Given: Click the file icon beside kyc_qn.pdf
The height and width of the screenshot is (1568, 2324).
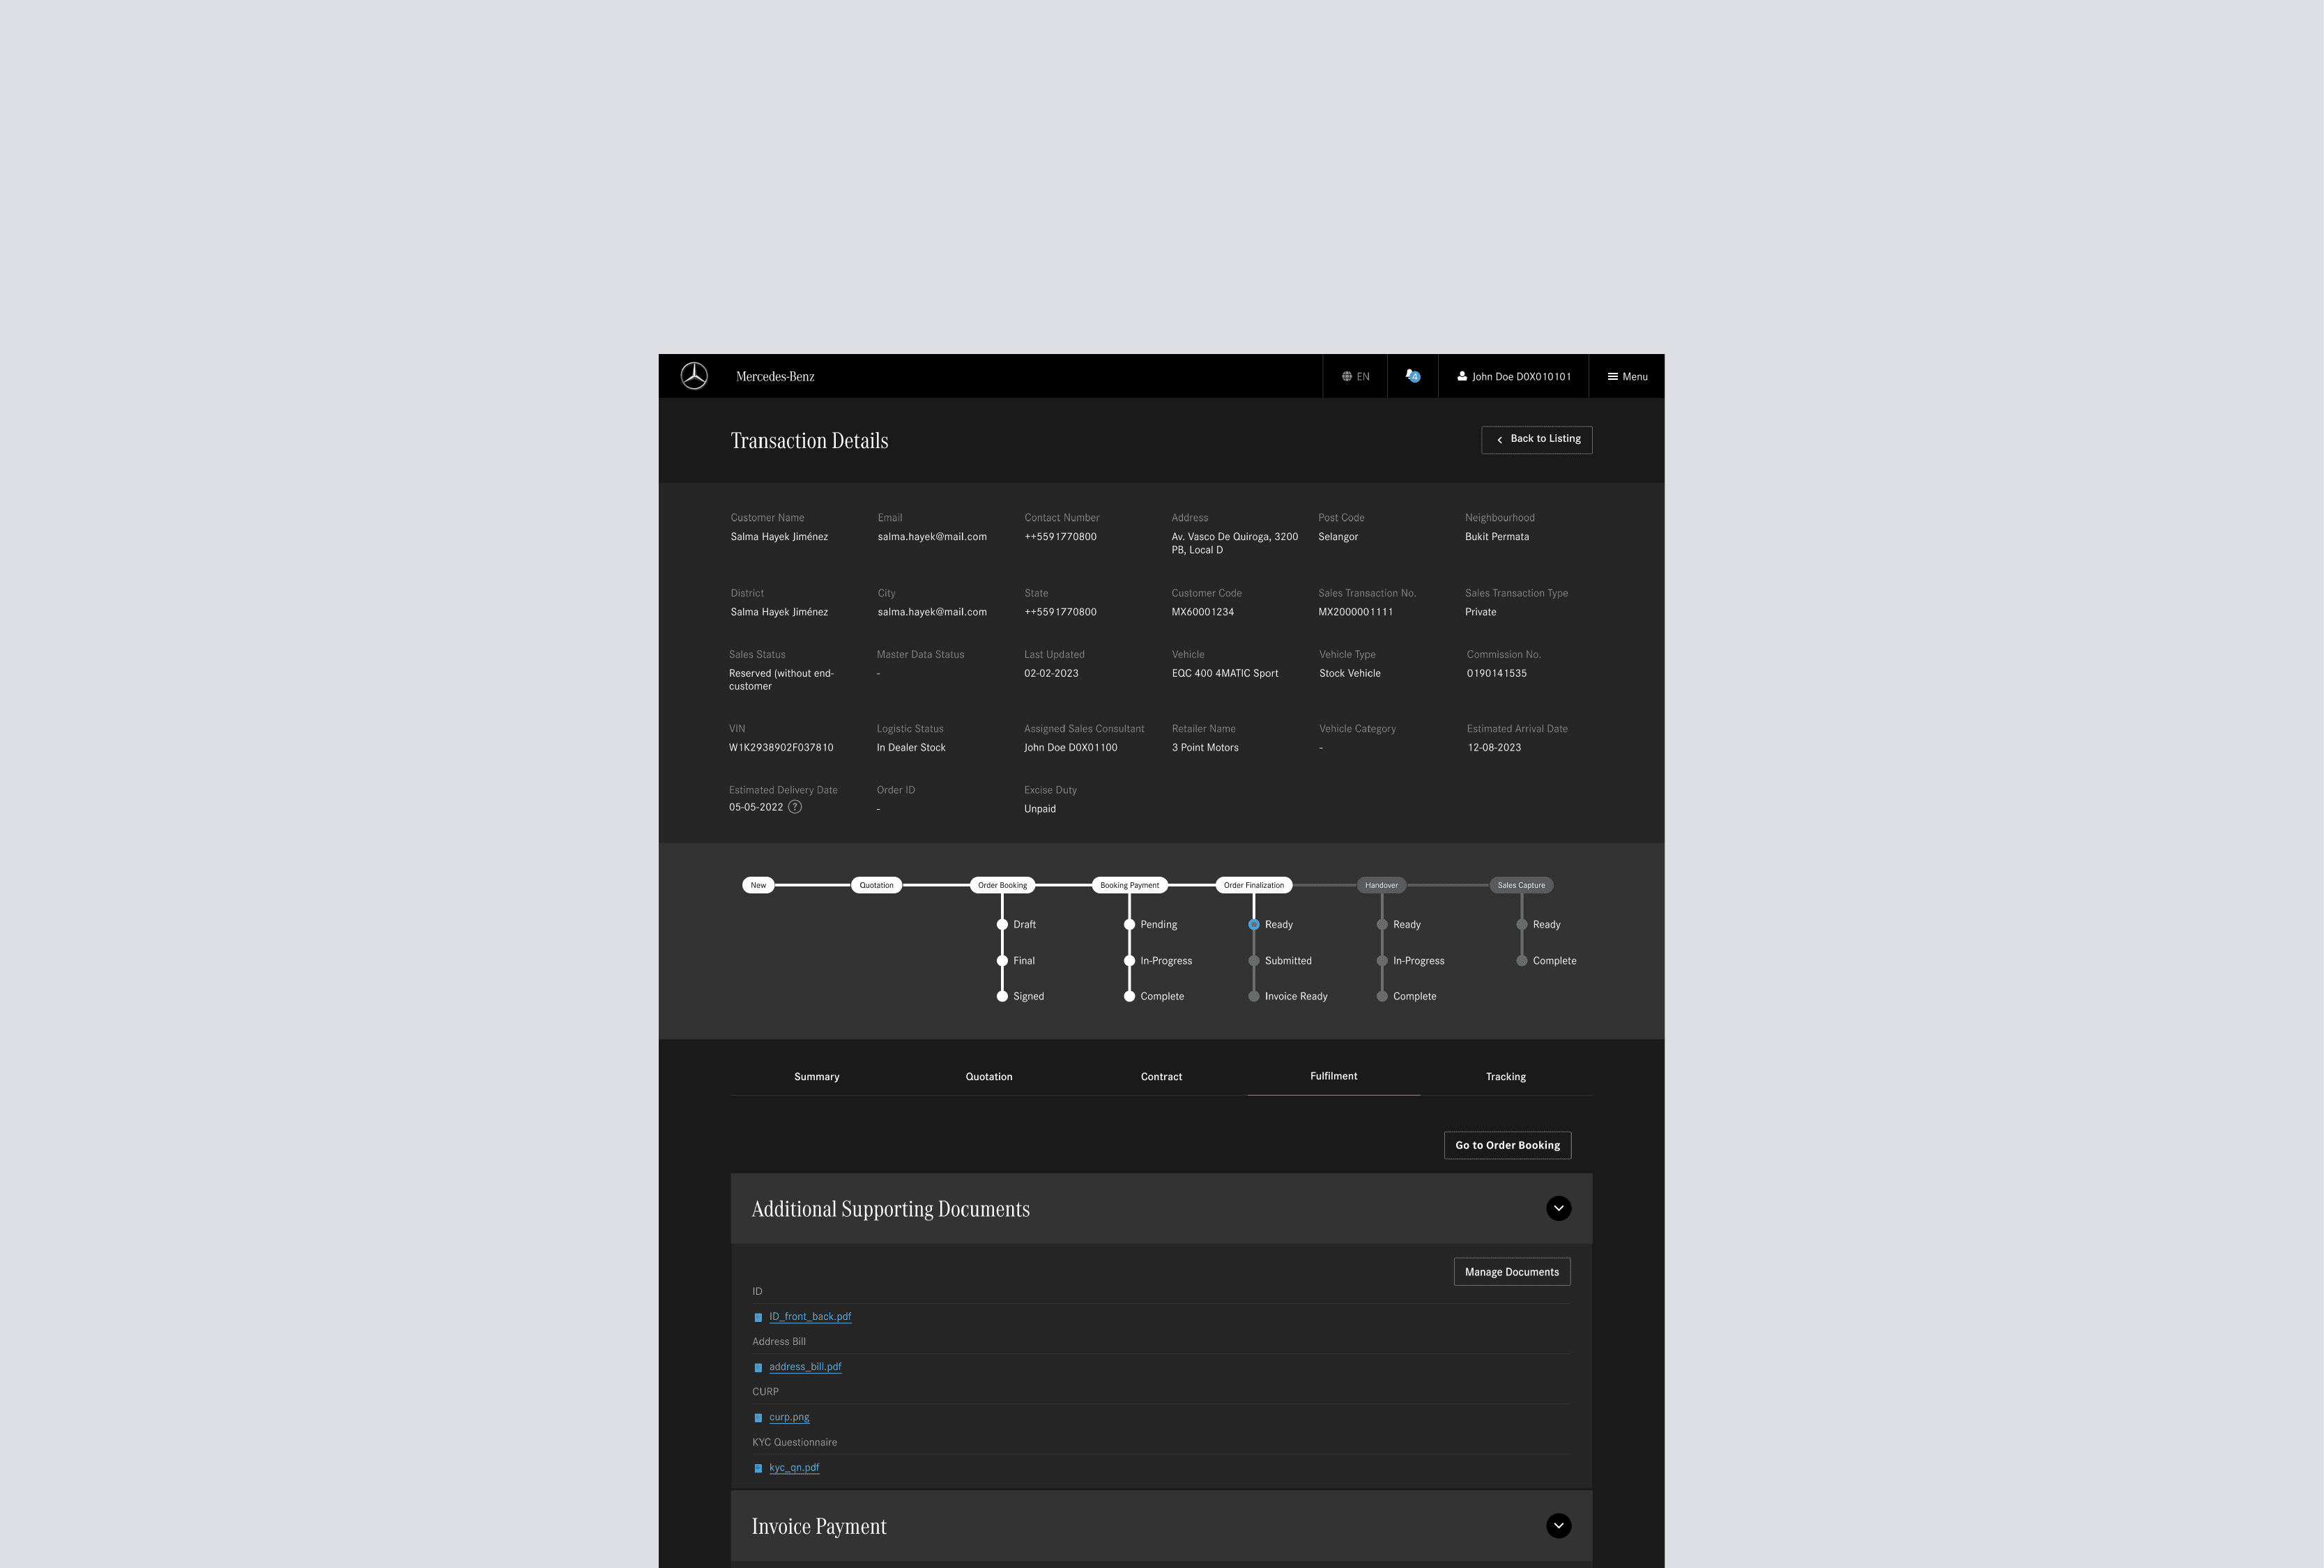Looking at the screenshot, I should 758,1469.
